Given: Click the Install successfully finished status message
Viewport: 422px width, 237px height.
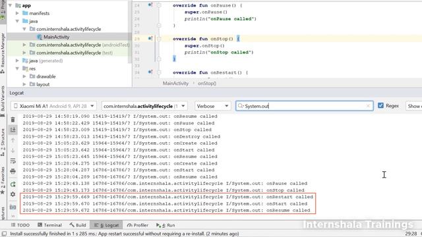Looking at the screenshot, I should [125, 234].
